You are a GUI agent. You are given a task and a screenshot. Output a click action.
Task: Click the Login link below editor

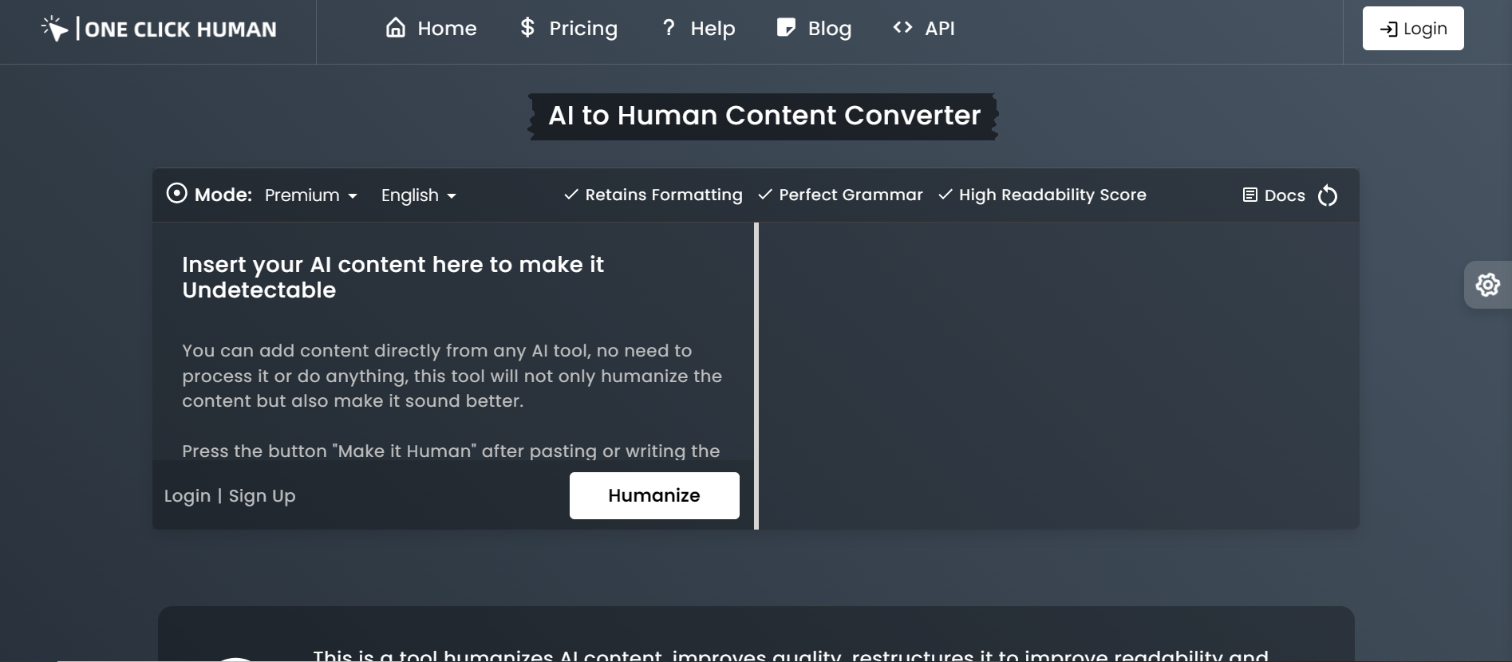coord(188,496)
